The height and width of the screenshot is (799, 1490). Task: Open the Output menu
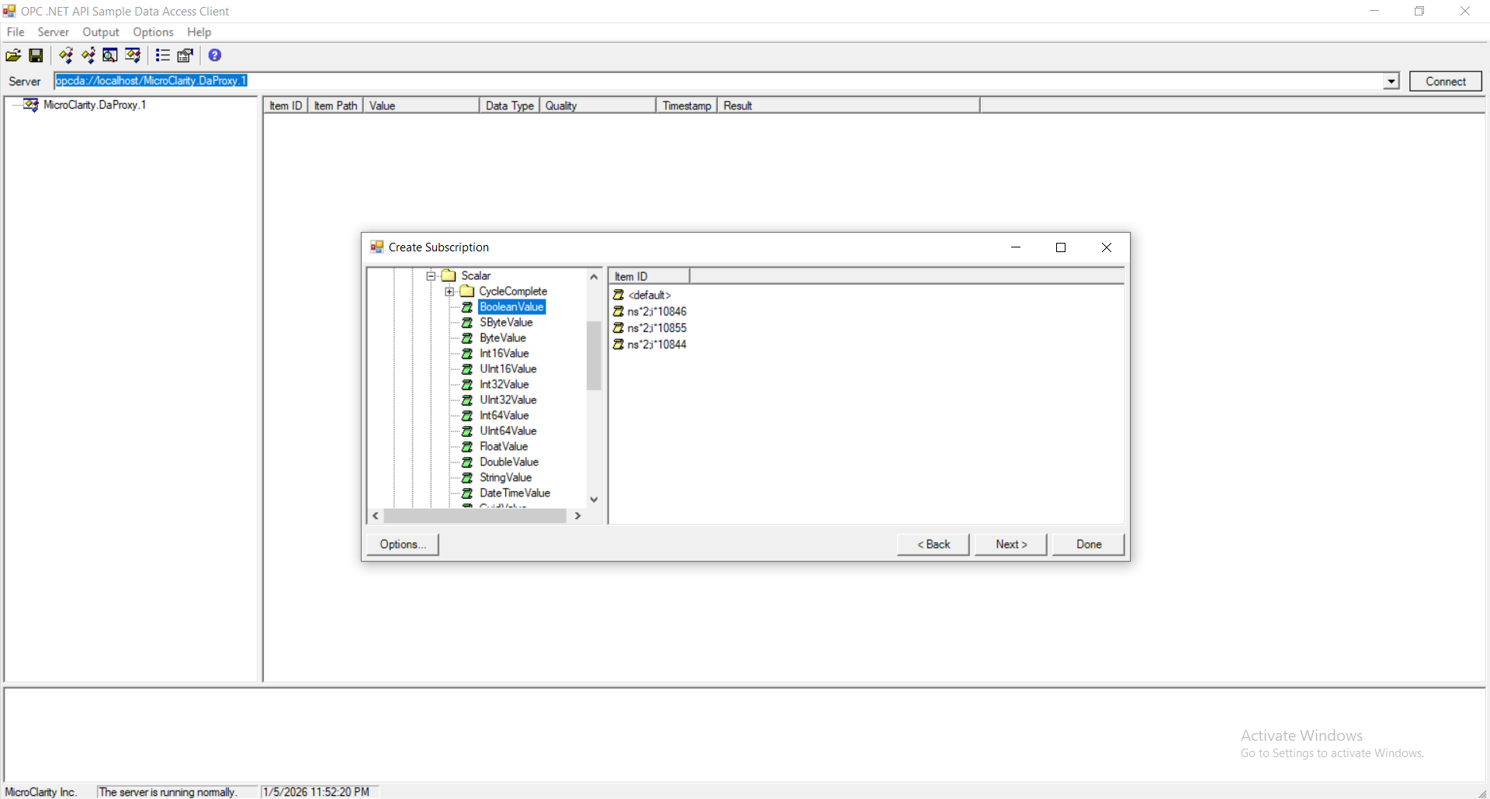pos(101,32)
